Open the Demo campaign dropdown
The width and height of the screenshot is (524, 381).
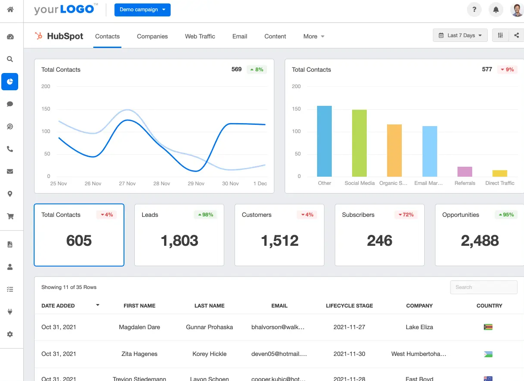[143, 10]
